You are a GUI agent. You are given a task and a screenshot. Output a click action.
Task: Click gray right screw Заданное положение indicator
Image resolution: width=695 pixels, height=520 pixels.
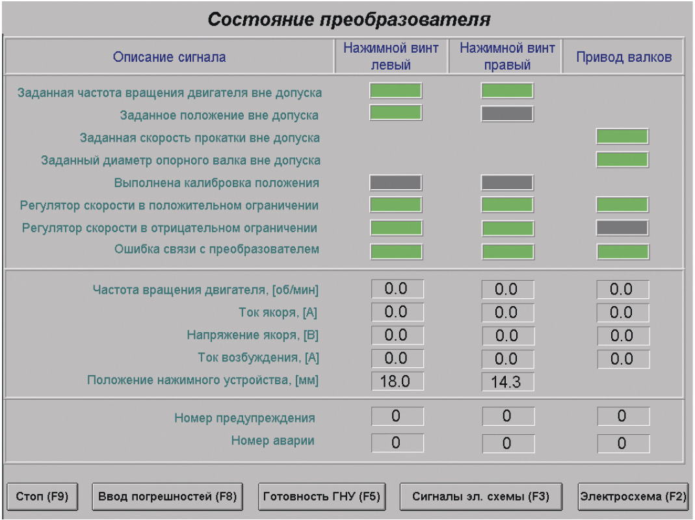(x=507, y=114)
